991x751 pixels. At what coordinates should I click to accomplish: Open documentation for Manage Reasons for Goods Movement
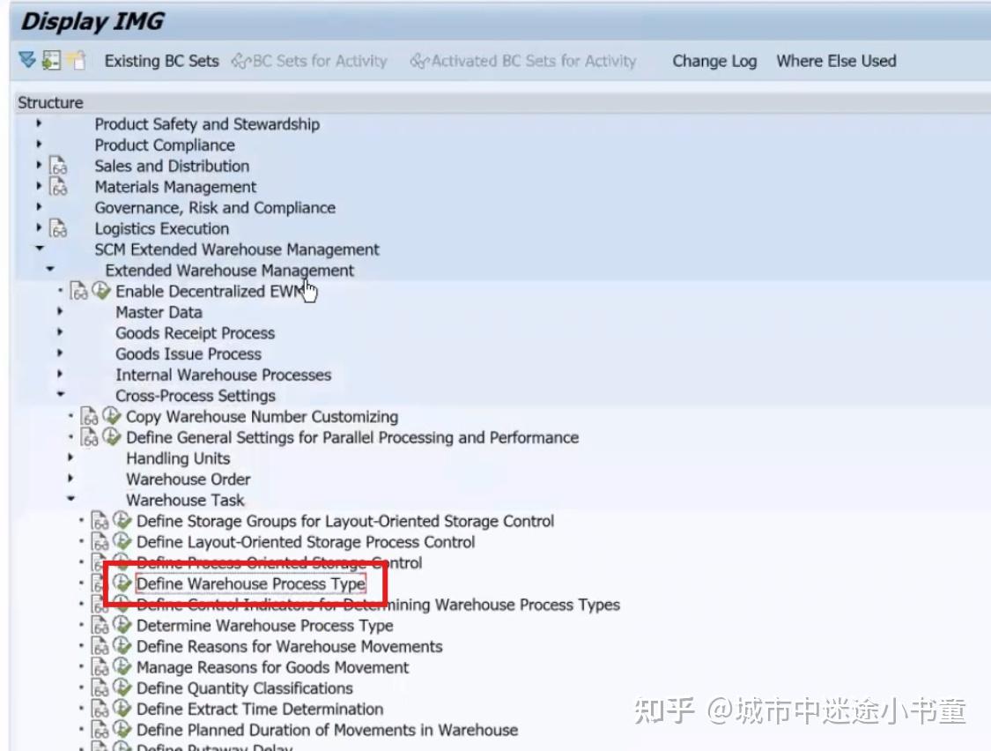click(x=100, y=667)
